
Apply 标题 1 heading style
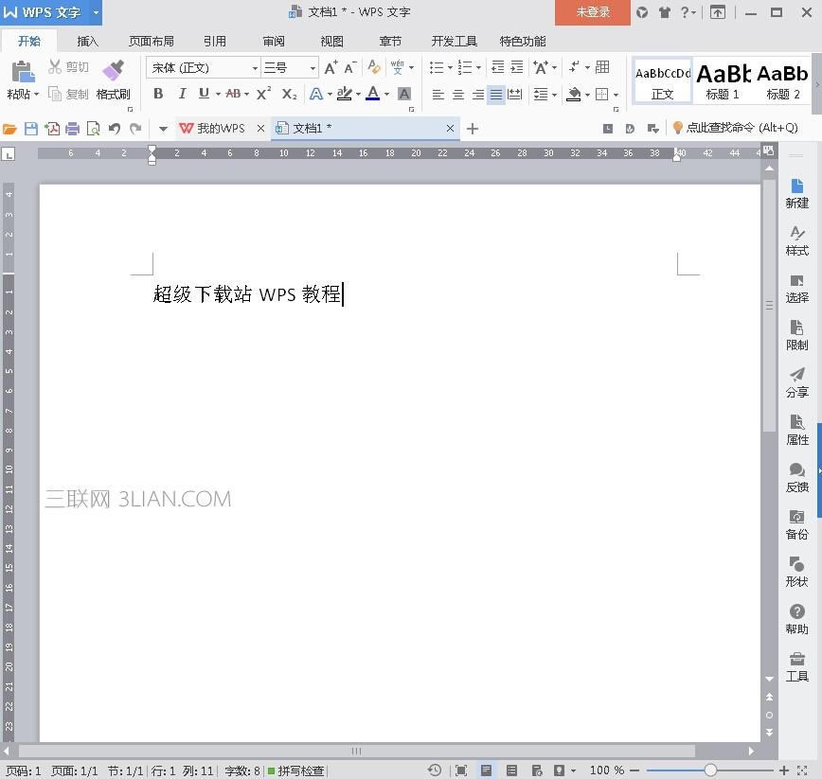pos(723,81)
